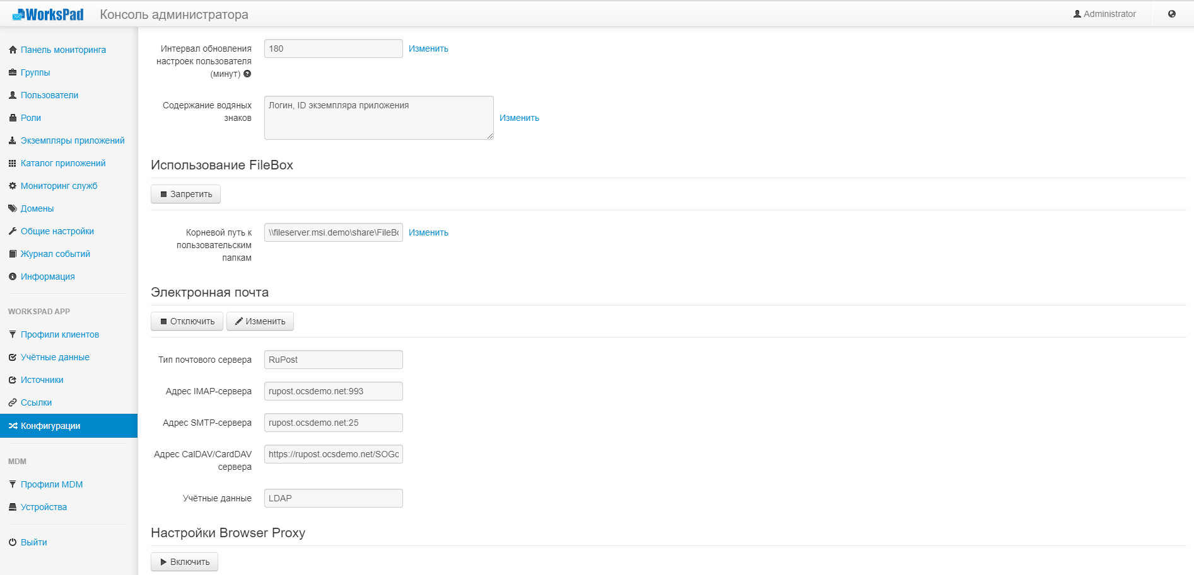1194x575 pixels.
Task: Click the filter icon beside Профили клиентов
Action: click(13, 334)
